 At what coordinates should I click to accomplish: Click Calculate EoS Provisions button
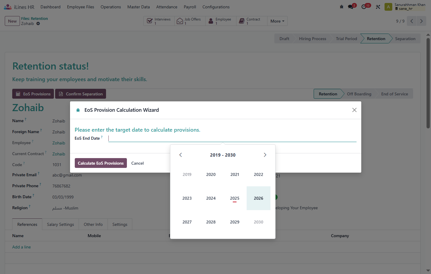pyautogui.click(x=101, y=163)
